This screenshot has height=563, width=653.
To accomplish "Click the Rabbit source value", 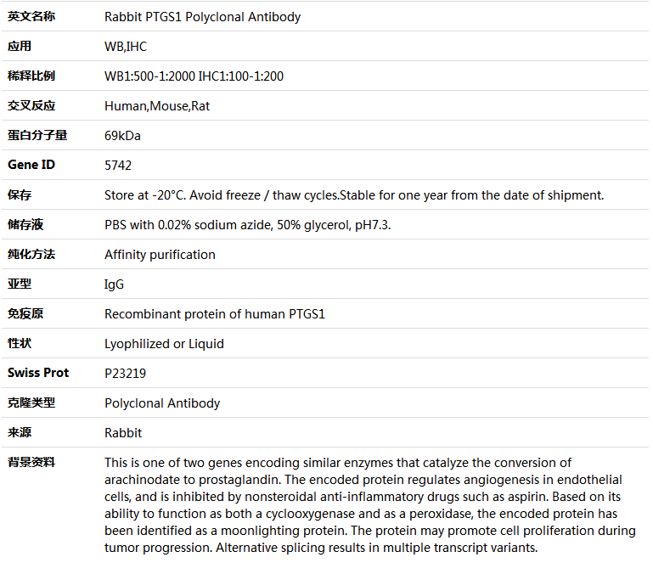I will pos(123,433).
